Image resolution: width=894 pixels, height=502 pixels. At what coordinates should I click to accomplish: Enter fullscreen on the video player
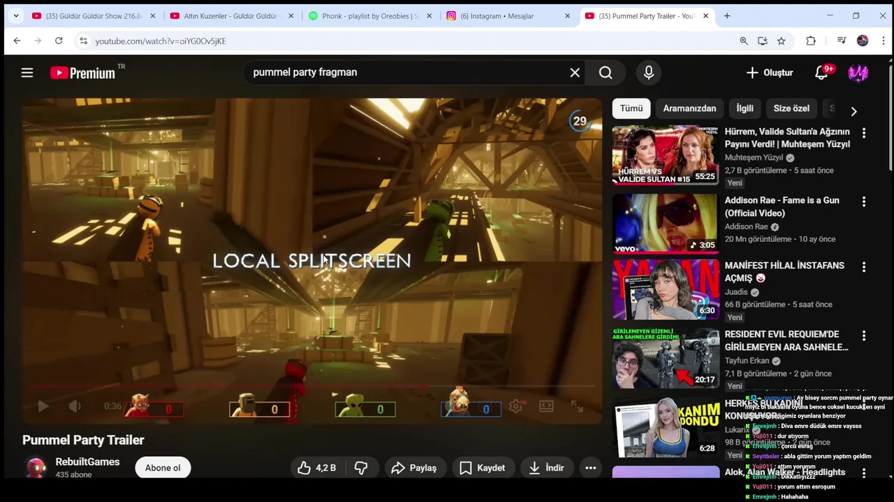pyautogui.click(x=577, y=406)
